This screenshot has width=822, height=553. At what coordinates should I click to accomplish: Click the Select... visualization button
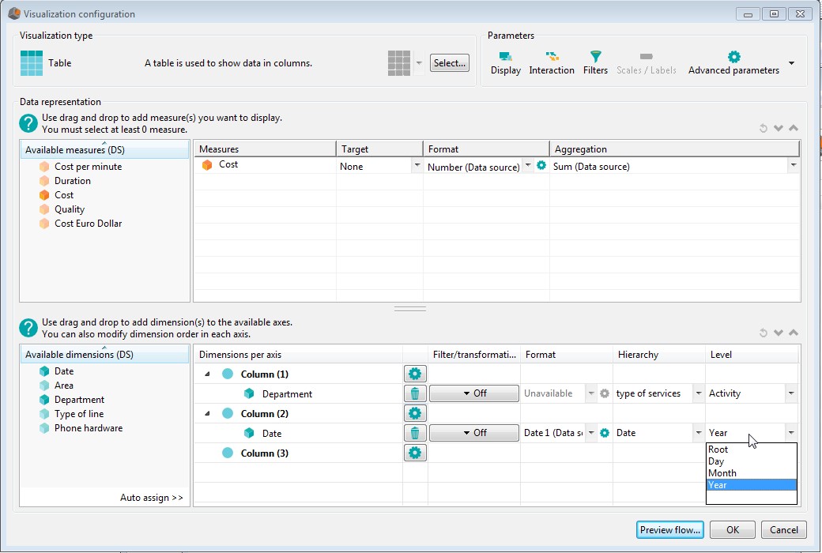(x=449, y=63)
